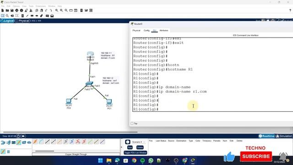Switch to Realtime mode
This screenshot has width=293, height=165.
(266, 136)
